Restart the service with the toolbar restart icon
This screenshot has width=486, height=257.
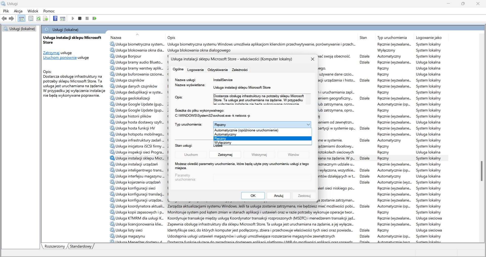point(94,18)
